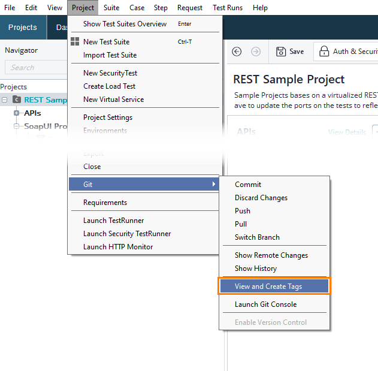Select the SoapUI Pro tree item
Screen dimensions: 378x371
coord(46,126)
